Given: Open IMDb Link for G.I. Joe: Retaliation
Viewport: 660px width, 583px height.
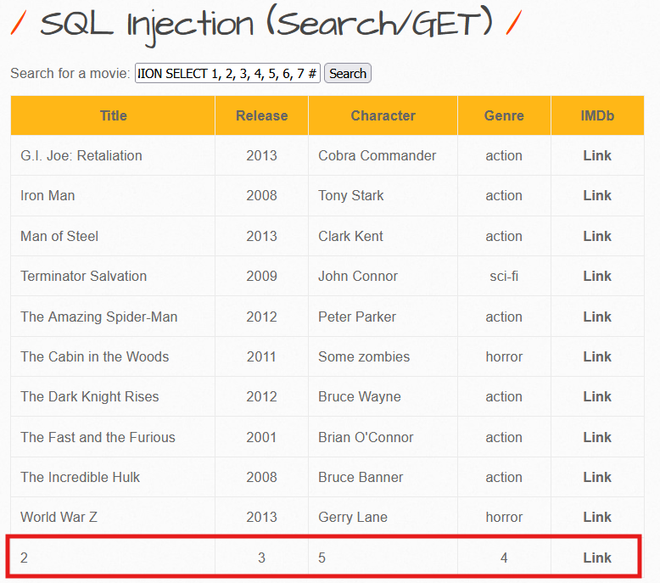Looking at the screenshot, I should tap(597, 155).
